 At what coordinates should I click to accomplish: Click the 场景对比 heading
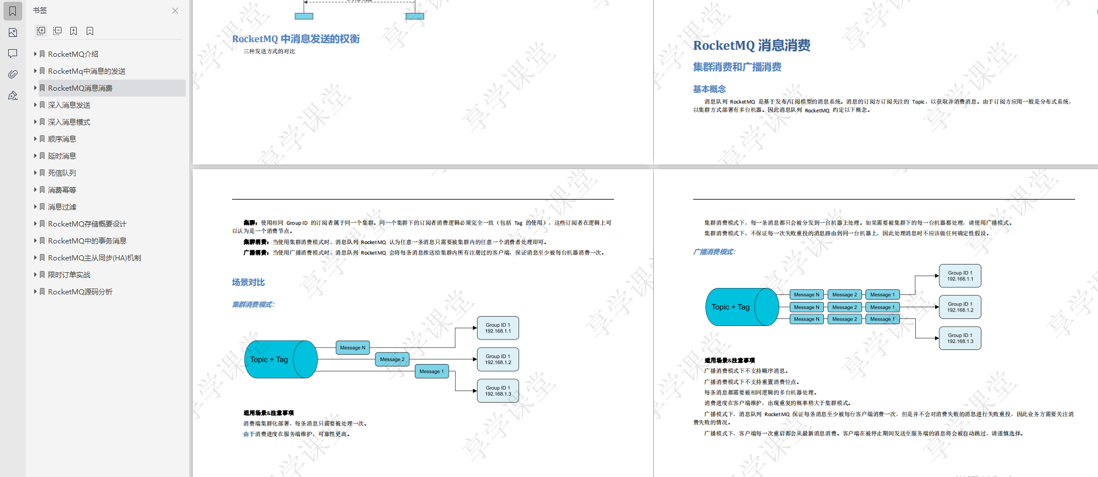[x=248, y=282]
